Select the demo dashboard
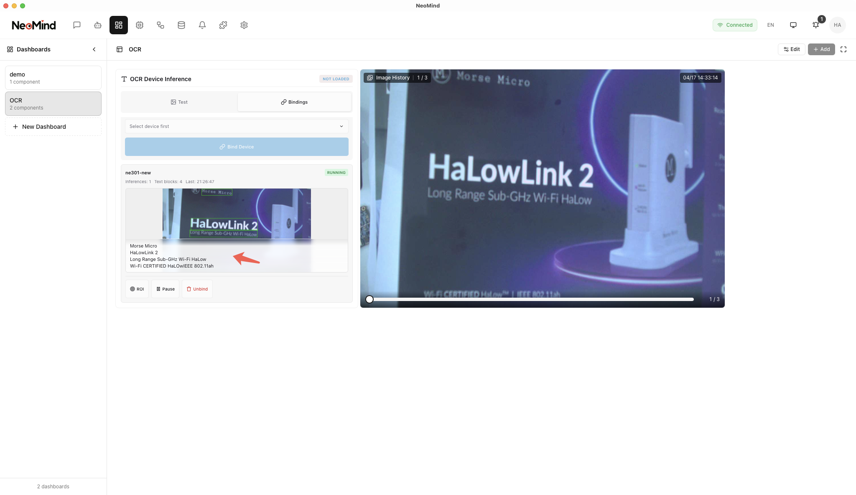The height and width of the screenshot is (495, 856). 53,78
